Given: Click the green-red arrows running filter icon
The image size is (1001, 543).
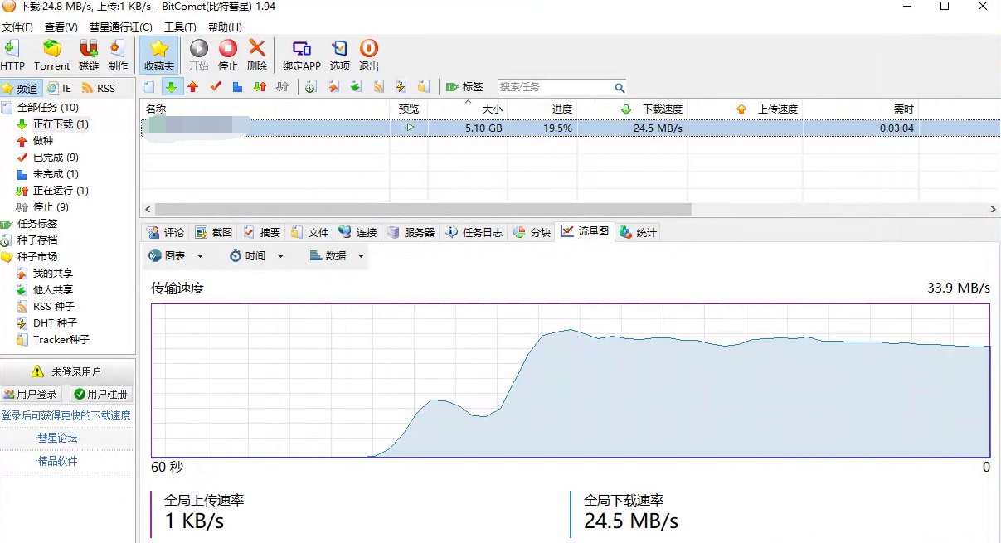Looking at the screenshot, I should pos(260,86).
